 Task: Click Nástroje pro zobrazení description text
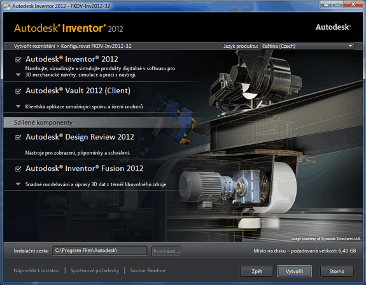point(78,153)
